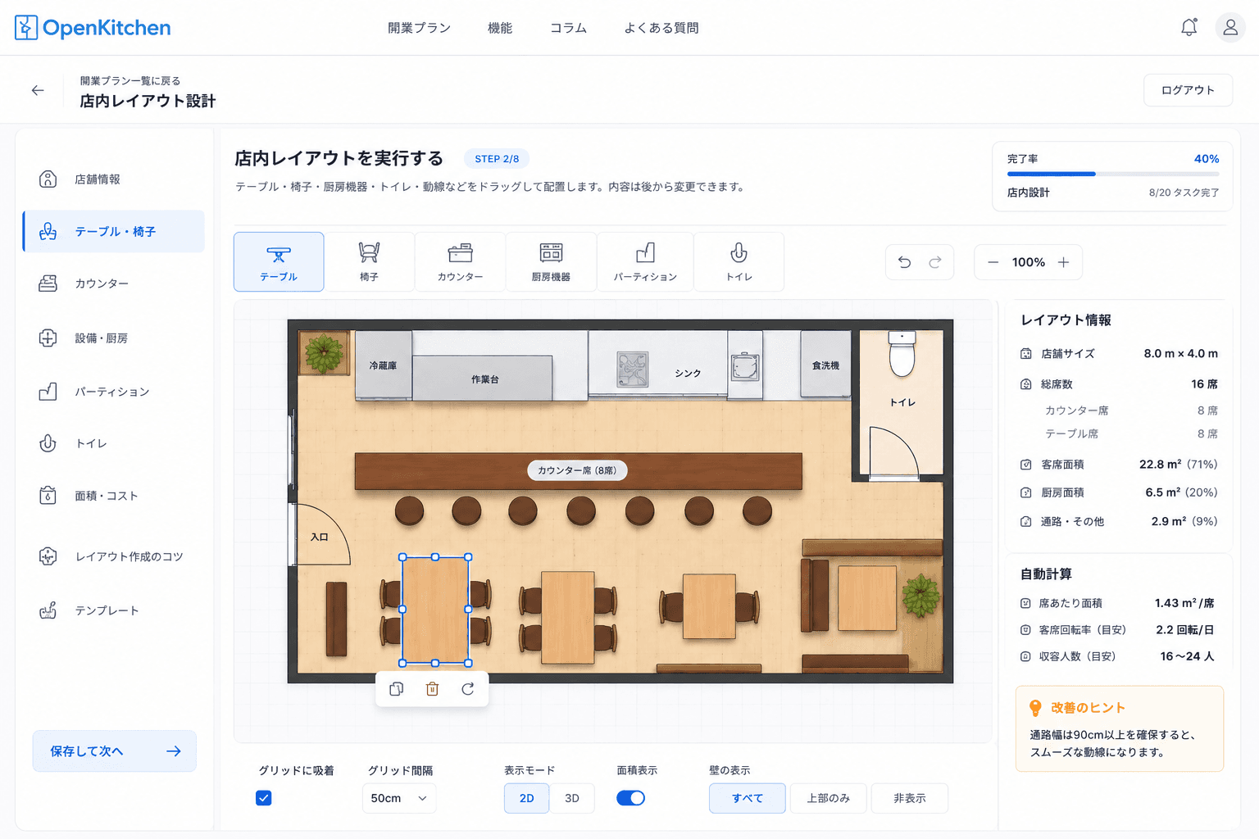Select the トイレ tool in the toolbar
The width and height of the screenshot is (1259, 839).
(739, 262)
